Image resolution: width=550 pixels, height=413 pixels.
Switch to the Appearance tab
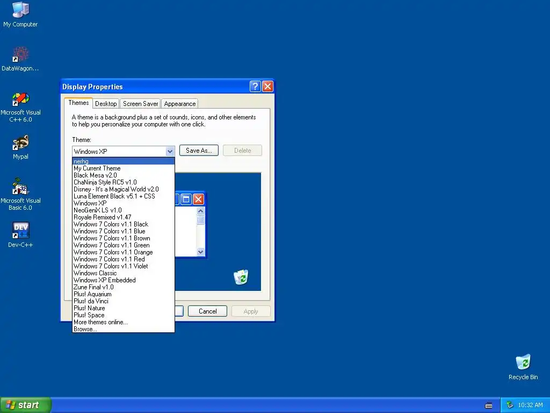[180, 104]
